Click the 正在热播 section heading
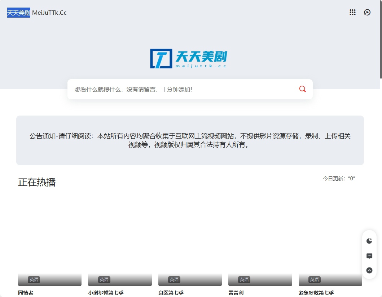Viewport: 382px width, 297px height. pos(37,182)
